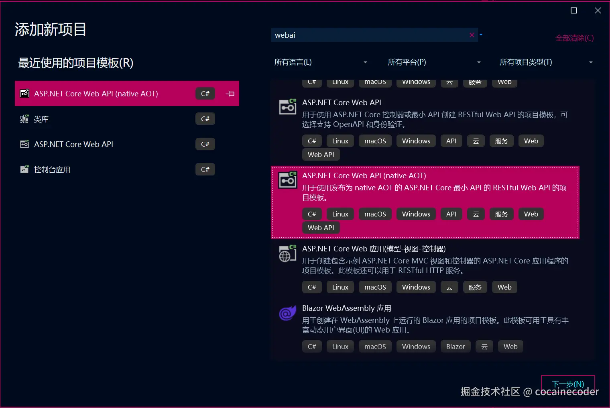Select ASP.NET Core Web API (native AOT) result title
The height and width of the screenshot is (408, 610).
[364, 175]
